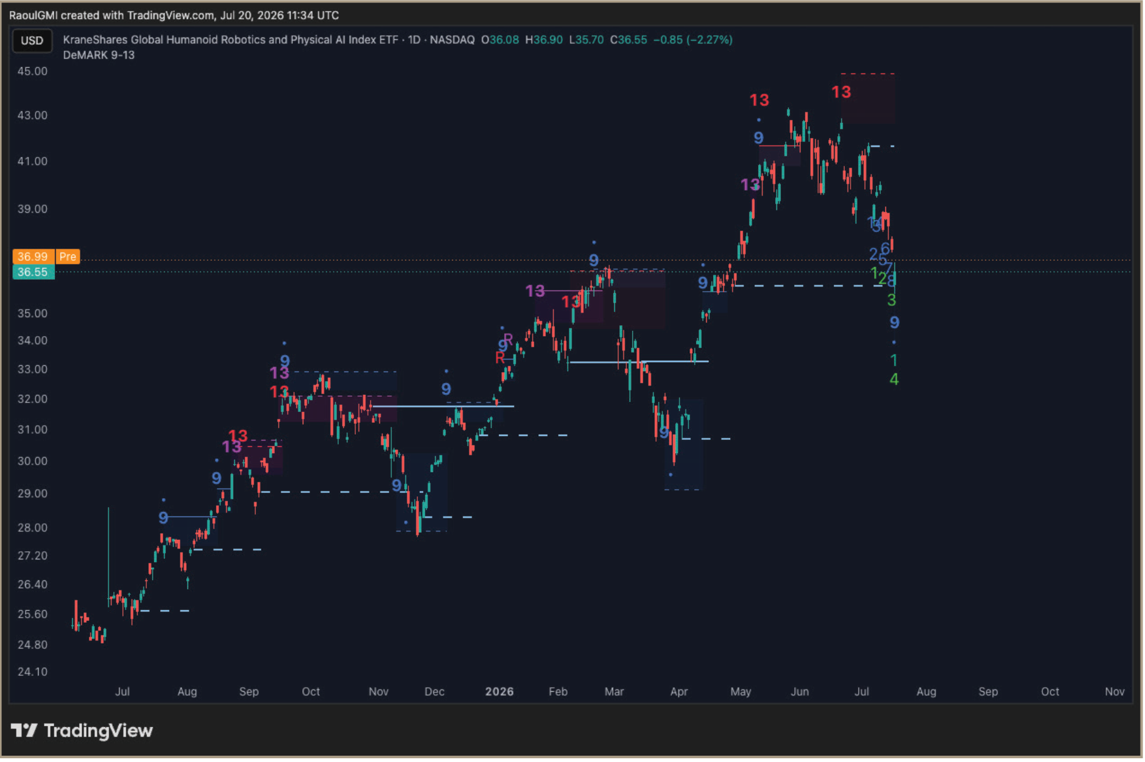The height and width of the screenshot is (762, 1145).
Task: Click the 25.60 price axis label
Action: tap(32, 615)
